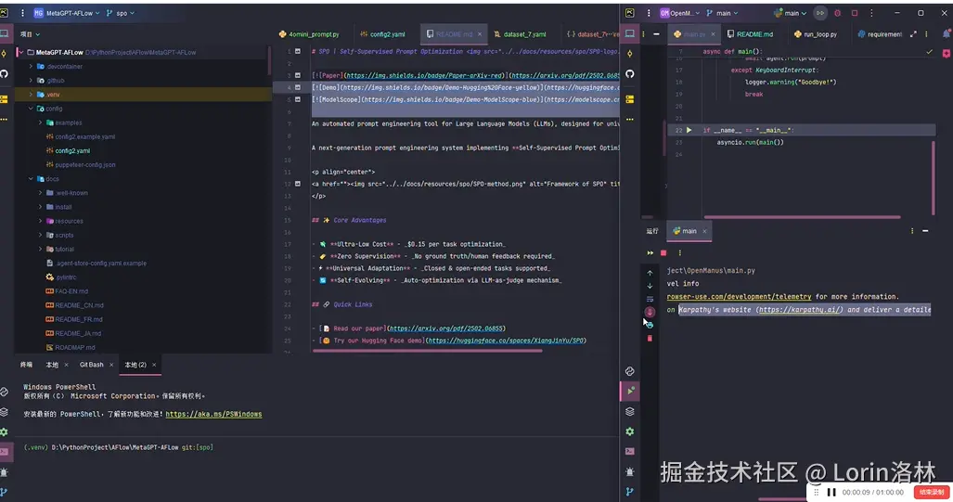
Task: Show more tool windows in MetaGPT-AFlow sidebar
Action: [5, 119]
